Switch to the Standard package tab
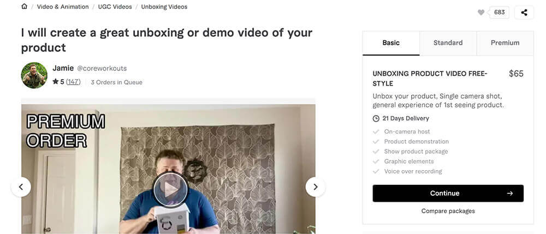546x234 pixels. click(448, 43)
